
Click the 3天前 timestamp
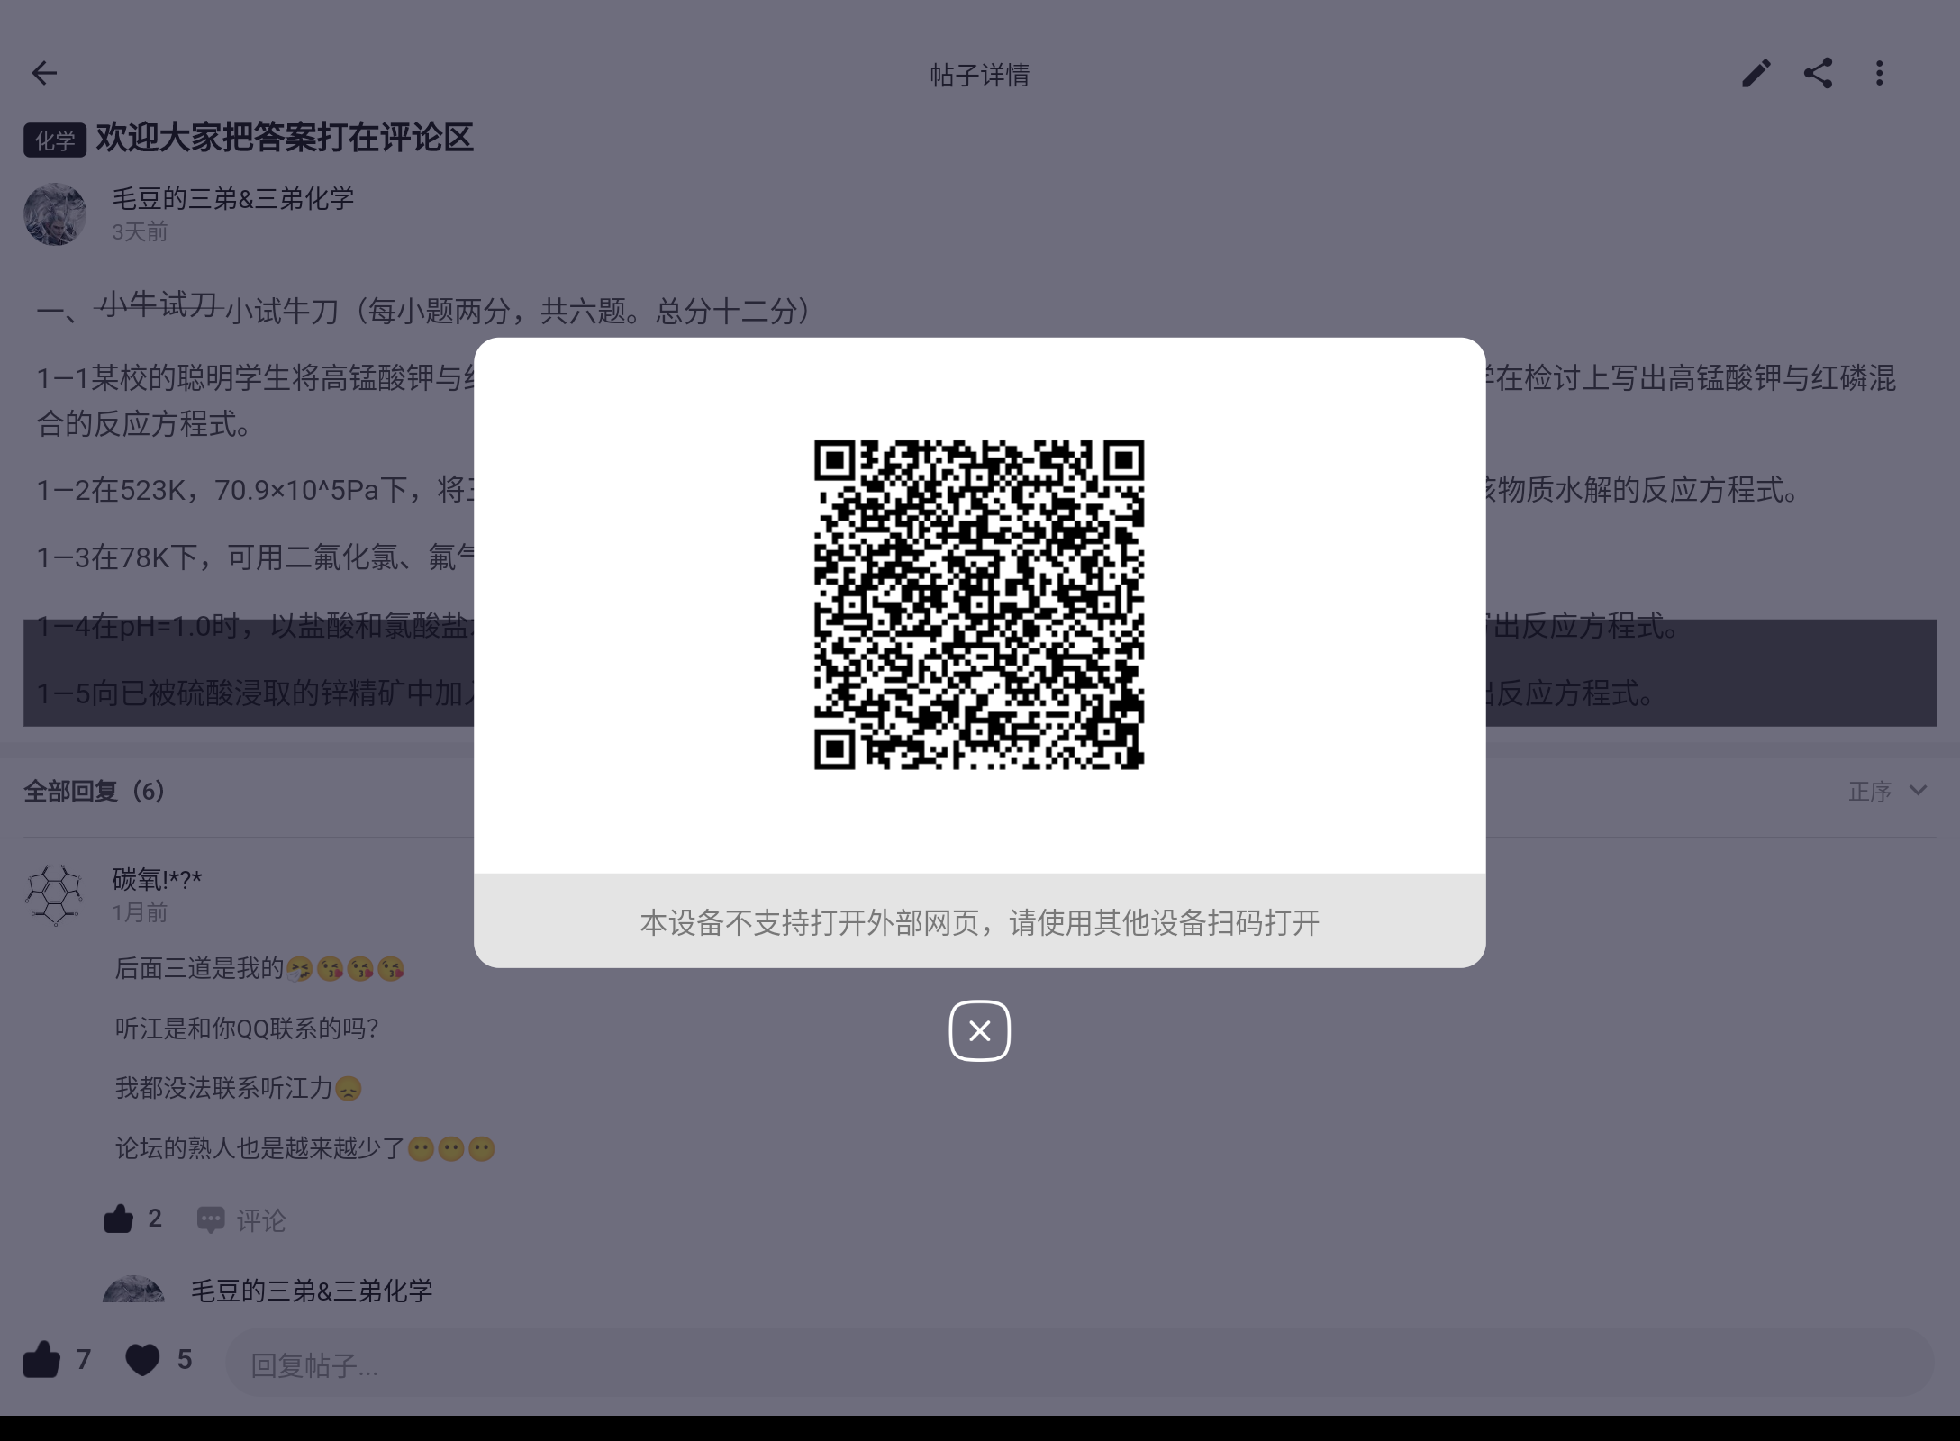140,231
